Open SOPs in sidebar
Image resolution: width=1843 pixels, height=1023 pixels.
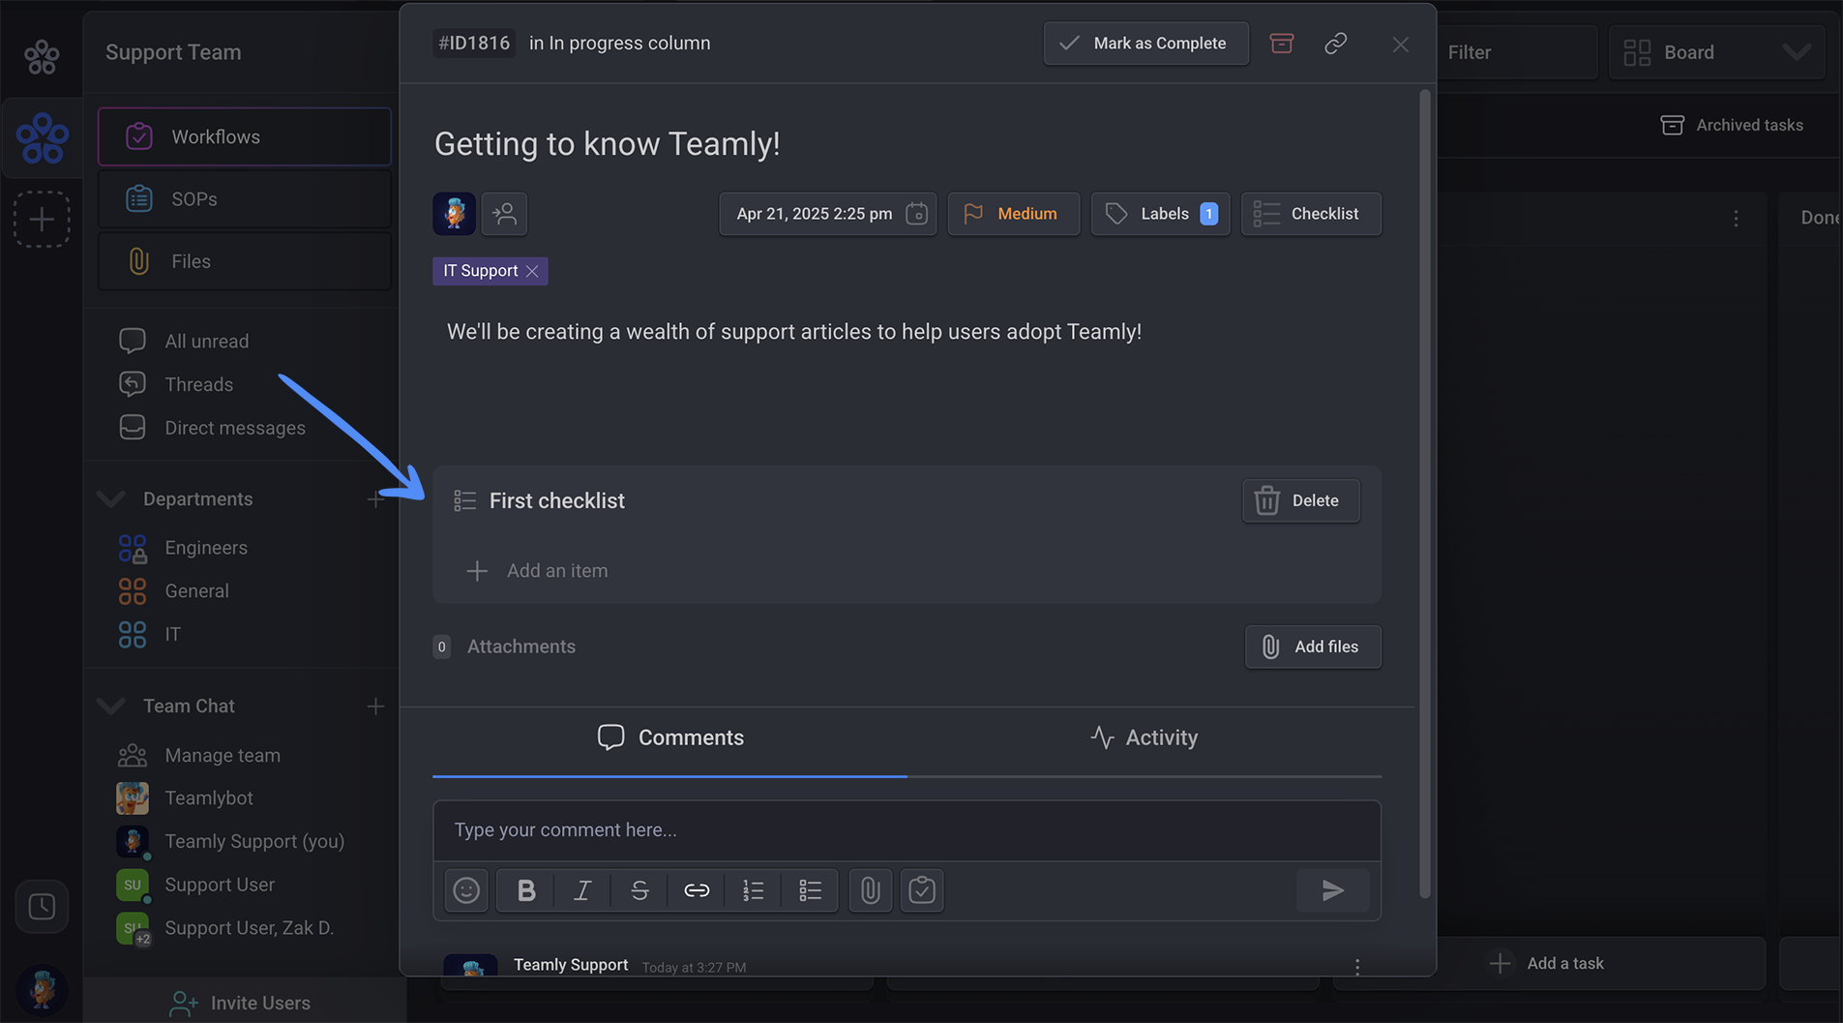[x=245, y=199]
